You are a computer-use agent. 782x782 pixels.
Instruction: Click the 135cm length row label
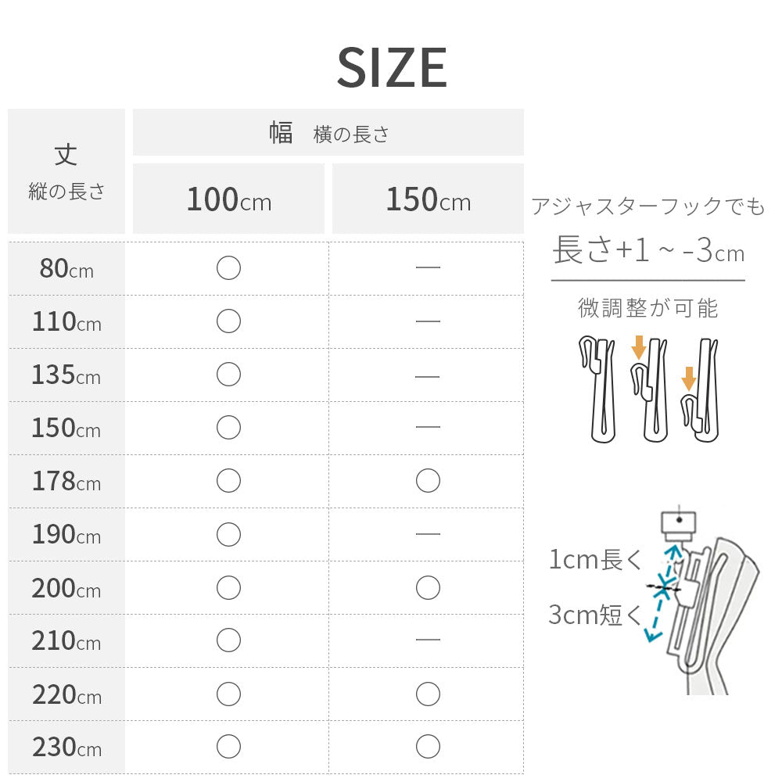click(66, 375)
